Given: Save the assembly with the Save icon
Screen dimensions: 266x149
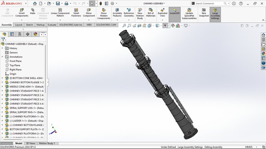Looking at the screenshot, I should point(58,3).
